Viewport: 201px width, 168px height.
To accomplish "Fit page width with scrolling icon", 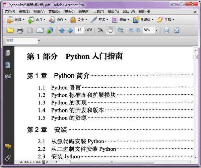I will pyautogui.click(x=166, y=30).
